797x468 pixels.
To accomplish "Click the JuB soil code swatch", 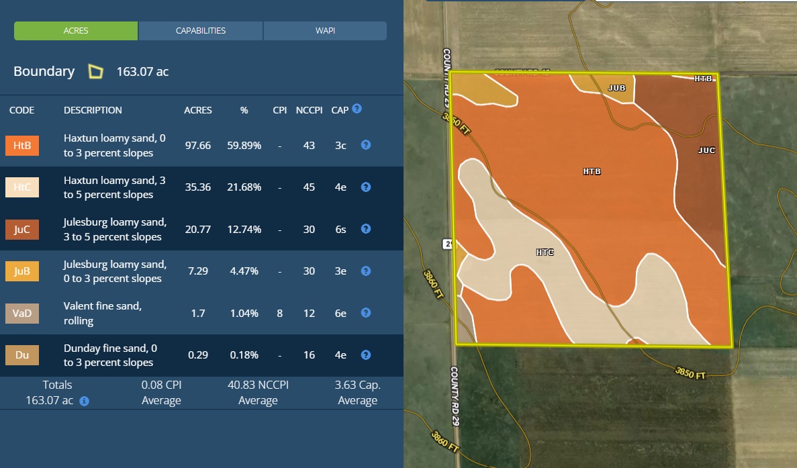I will pos(22,271).
